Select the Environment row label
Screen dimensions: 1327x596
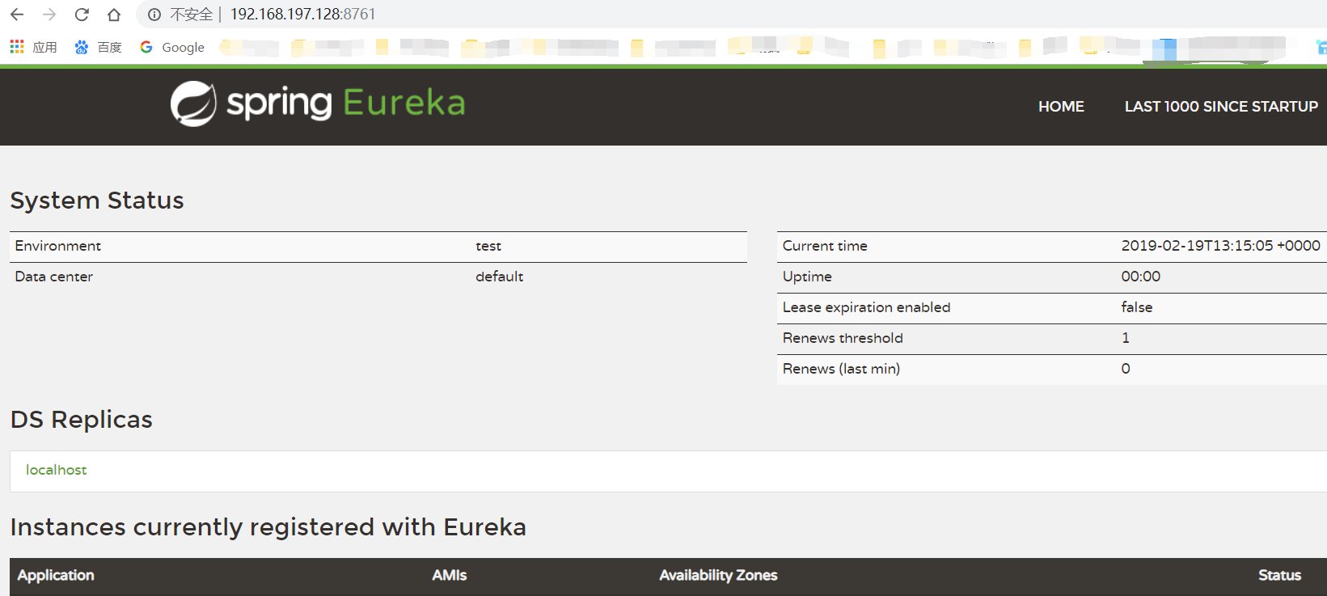[x=58, y=246]
